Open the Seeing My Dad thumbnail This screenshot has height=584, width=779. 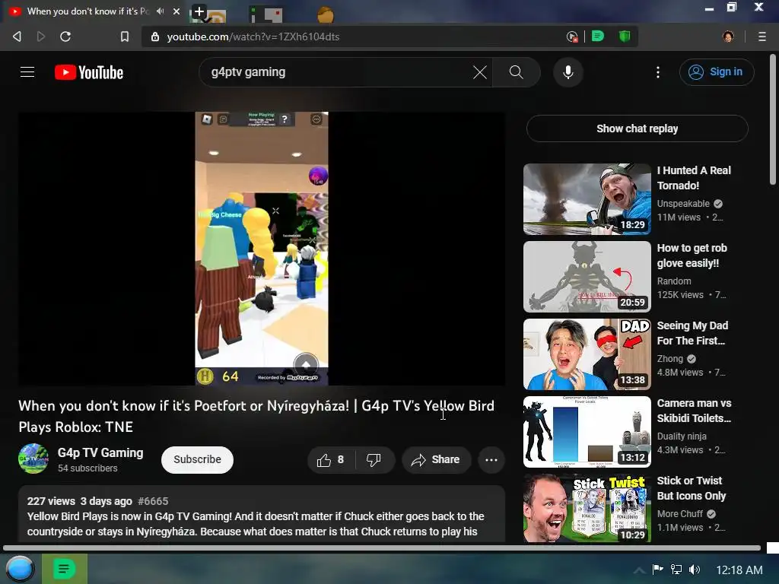point(587,354)
